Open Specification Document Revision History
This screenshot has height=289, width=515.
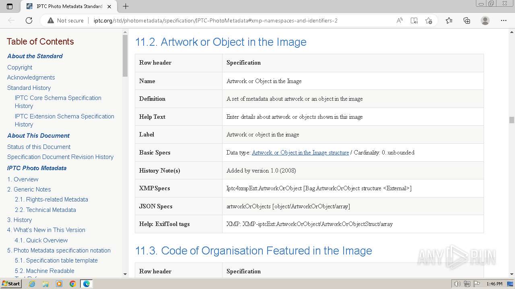[60, 157]
